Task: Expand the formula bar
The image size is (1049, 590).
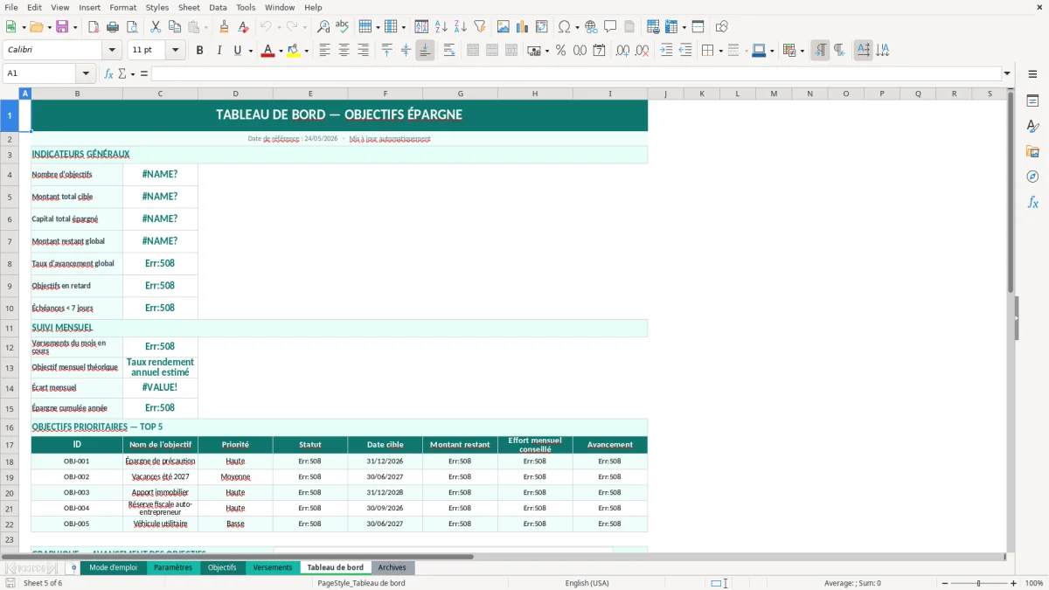Action: pos(1007,73)
